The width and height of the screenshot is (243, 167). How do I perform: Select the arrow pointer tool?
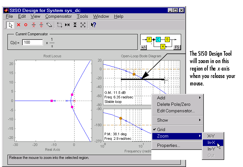coord(11,25)
